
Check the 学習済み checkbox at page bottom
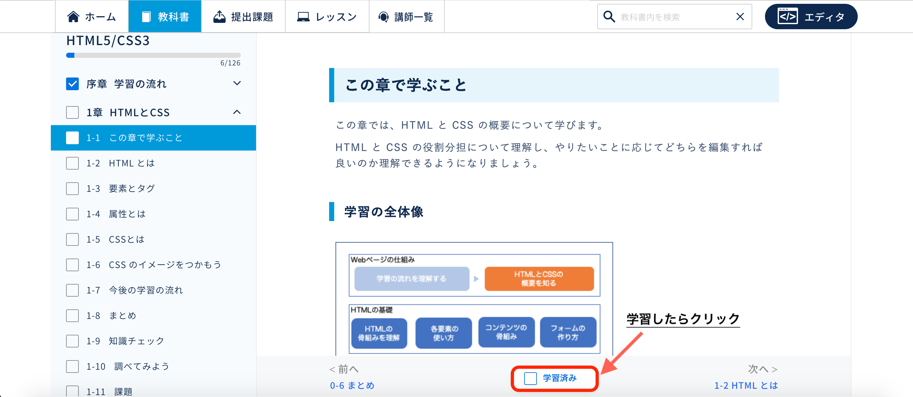coord(530,378)
